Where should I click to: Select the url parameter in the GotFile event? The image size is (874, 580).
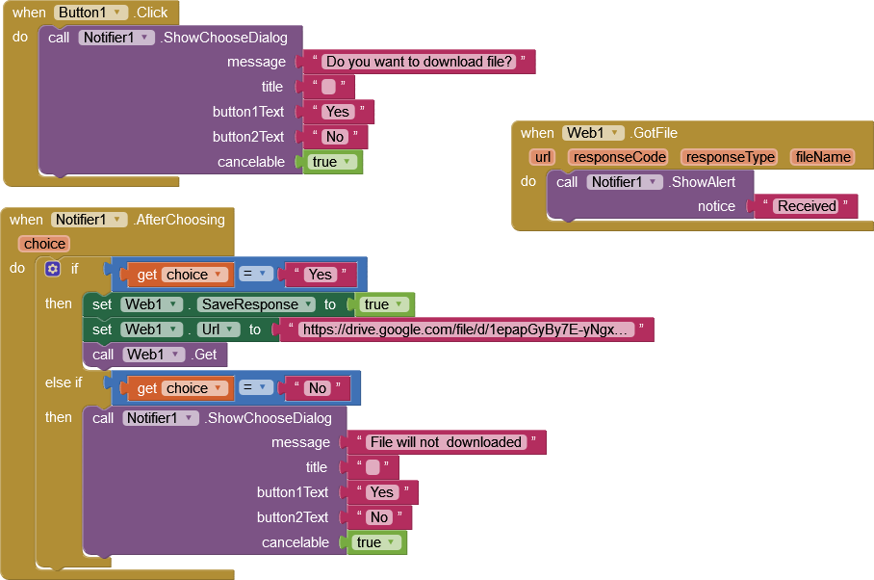point(543,157)
